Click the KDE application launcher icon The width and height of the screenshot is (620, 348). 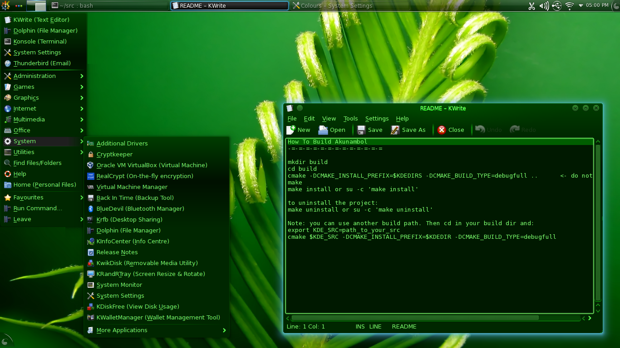(6, 5)
